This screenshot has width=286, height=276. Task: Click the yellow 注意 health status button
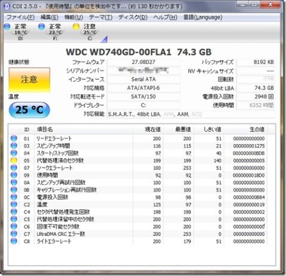click(29, 80)
